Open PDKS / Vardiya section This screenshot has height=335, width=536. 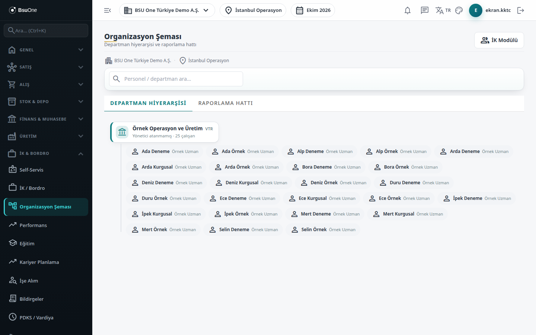point(46,318)
